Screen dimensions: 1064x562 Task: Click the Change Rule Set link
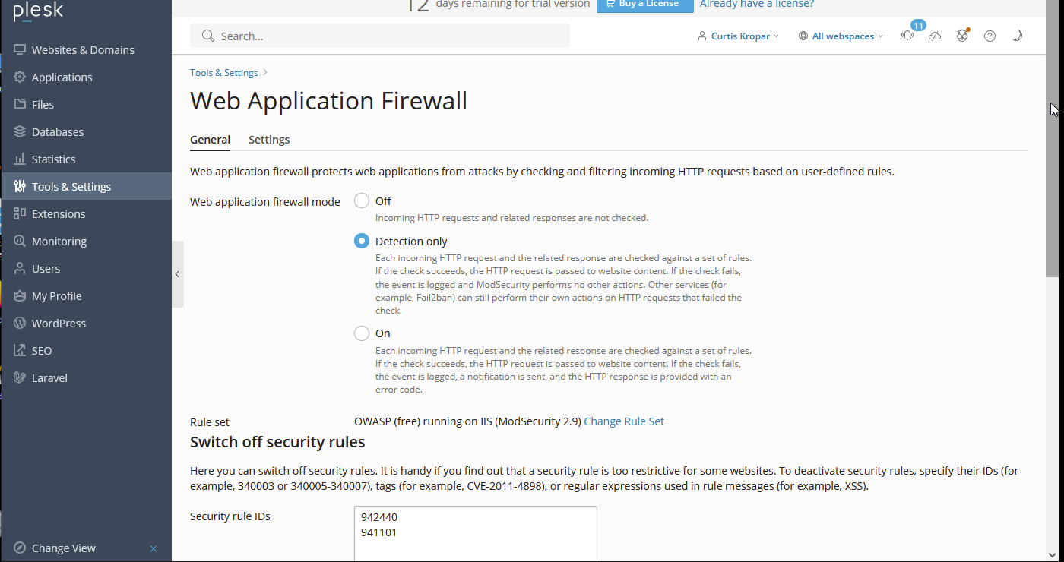623,421
